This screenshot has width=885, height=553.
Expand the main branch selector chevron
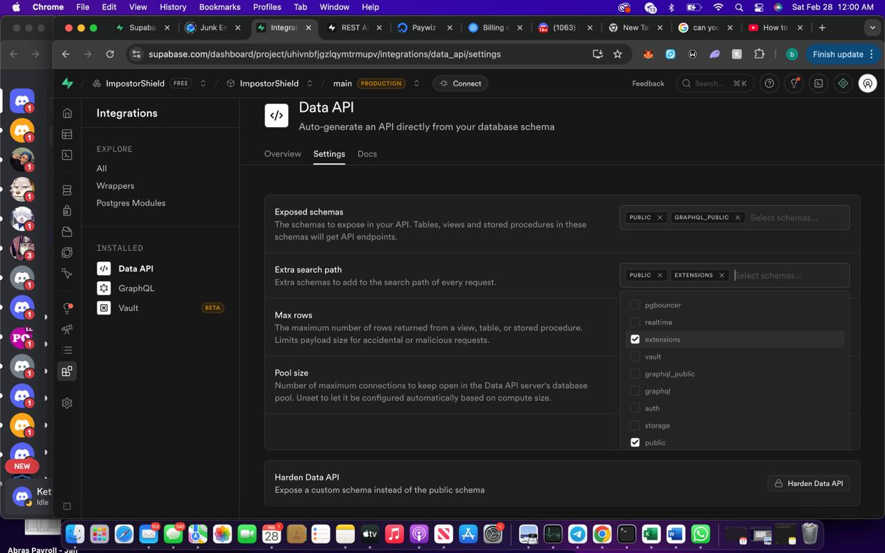416,84
